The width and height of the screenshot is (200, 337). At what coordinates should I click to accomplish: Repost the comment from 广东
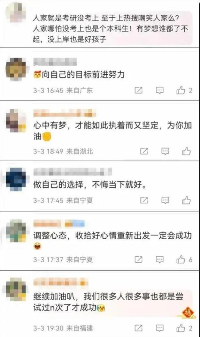pyautogui.click(x=138, y=90)
